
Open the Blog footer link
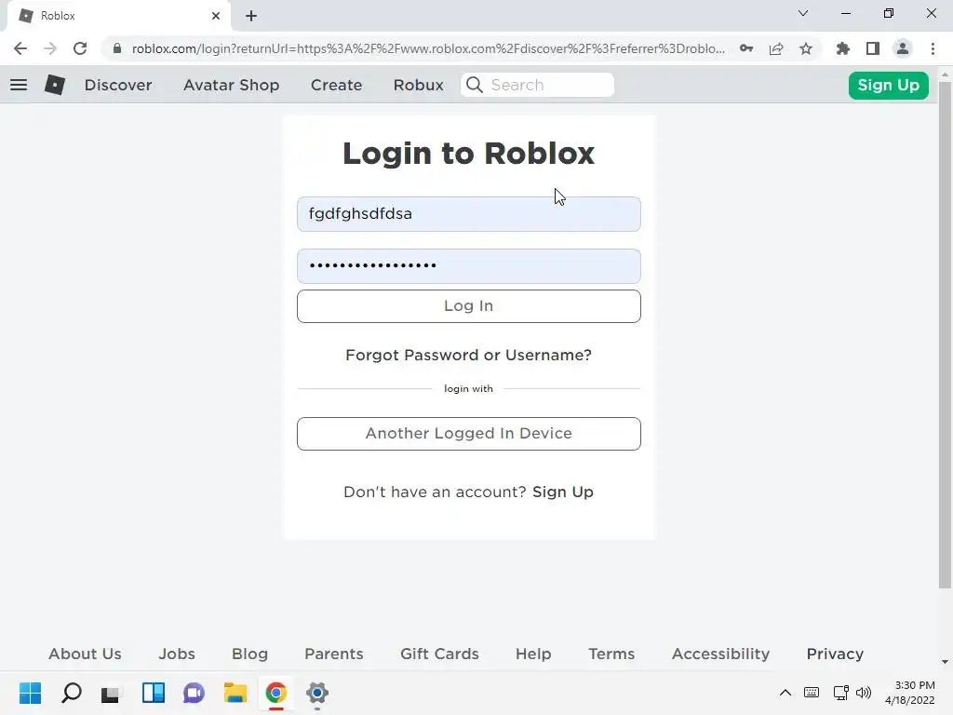coord(249,654)
